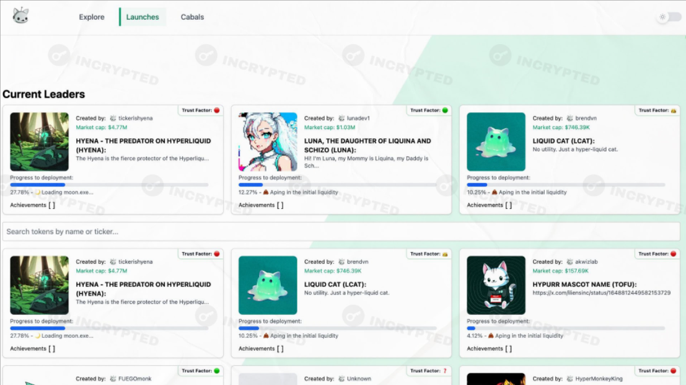The image size is (686, 385).
Task: Click HYENA progress bar in Current Leaders
Action: point(109,185)
